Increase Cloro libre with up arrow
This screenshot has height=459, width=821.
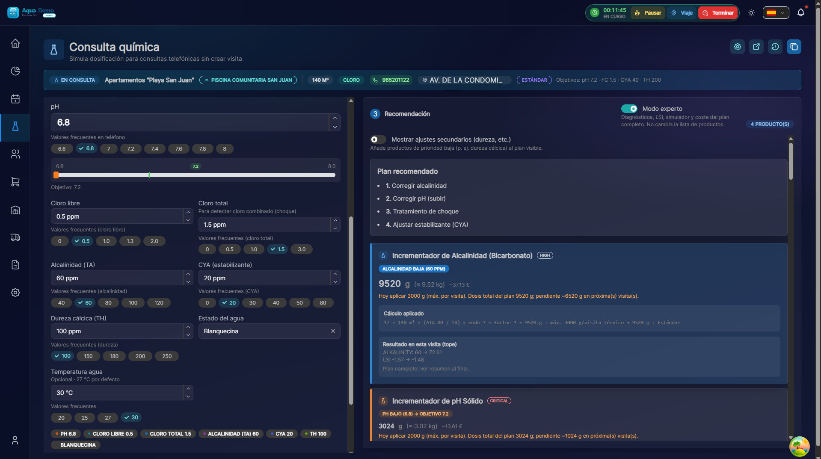[188, 213]
